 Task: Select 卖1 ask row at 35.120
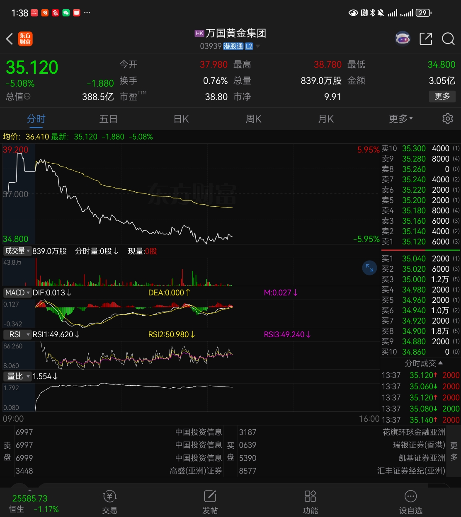coord(420,242)
